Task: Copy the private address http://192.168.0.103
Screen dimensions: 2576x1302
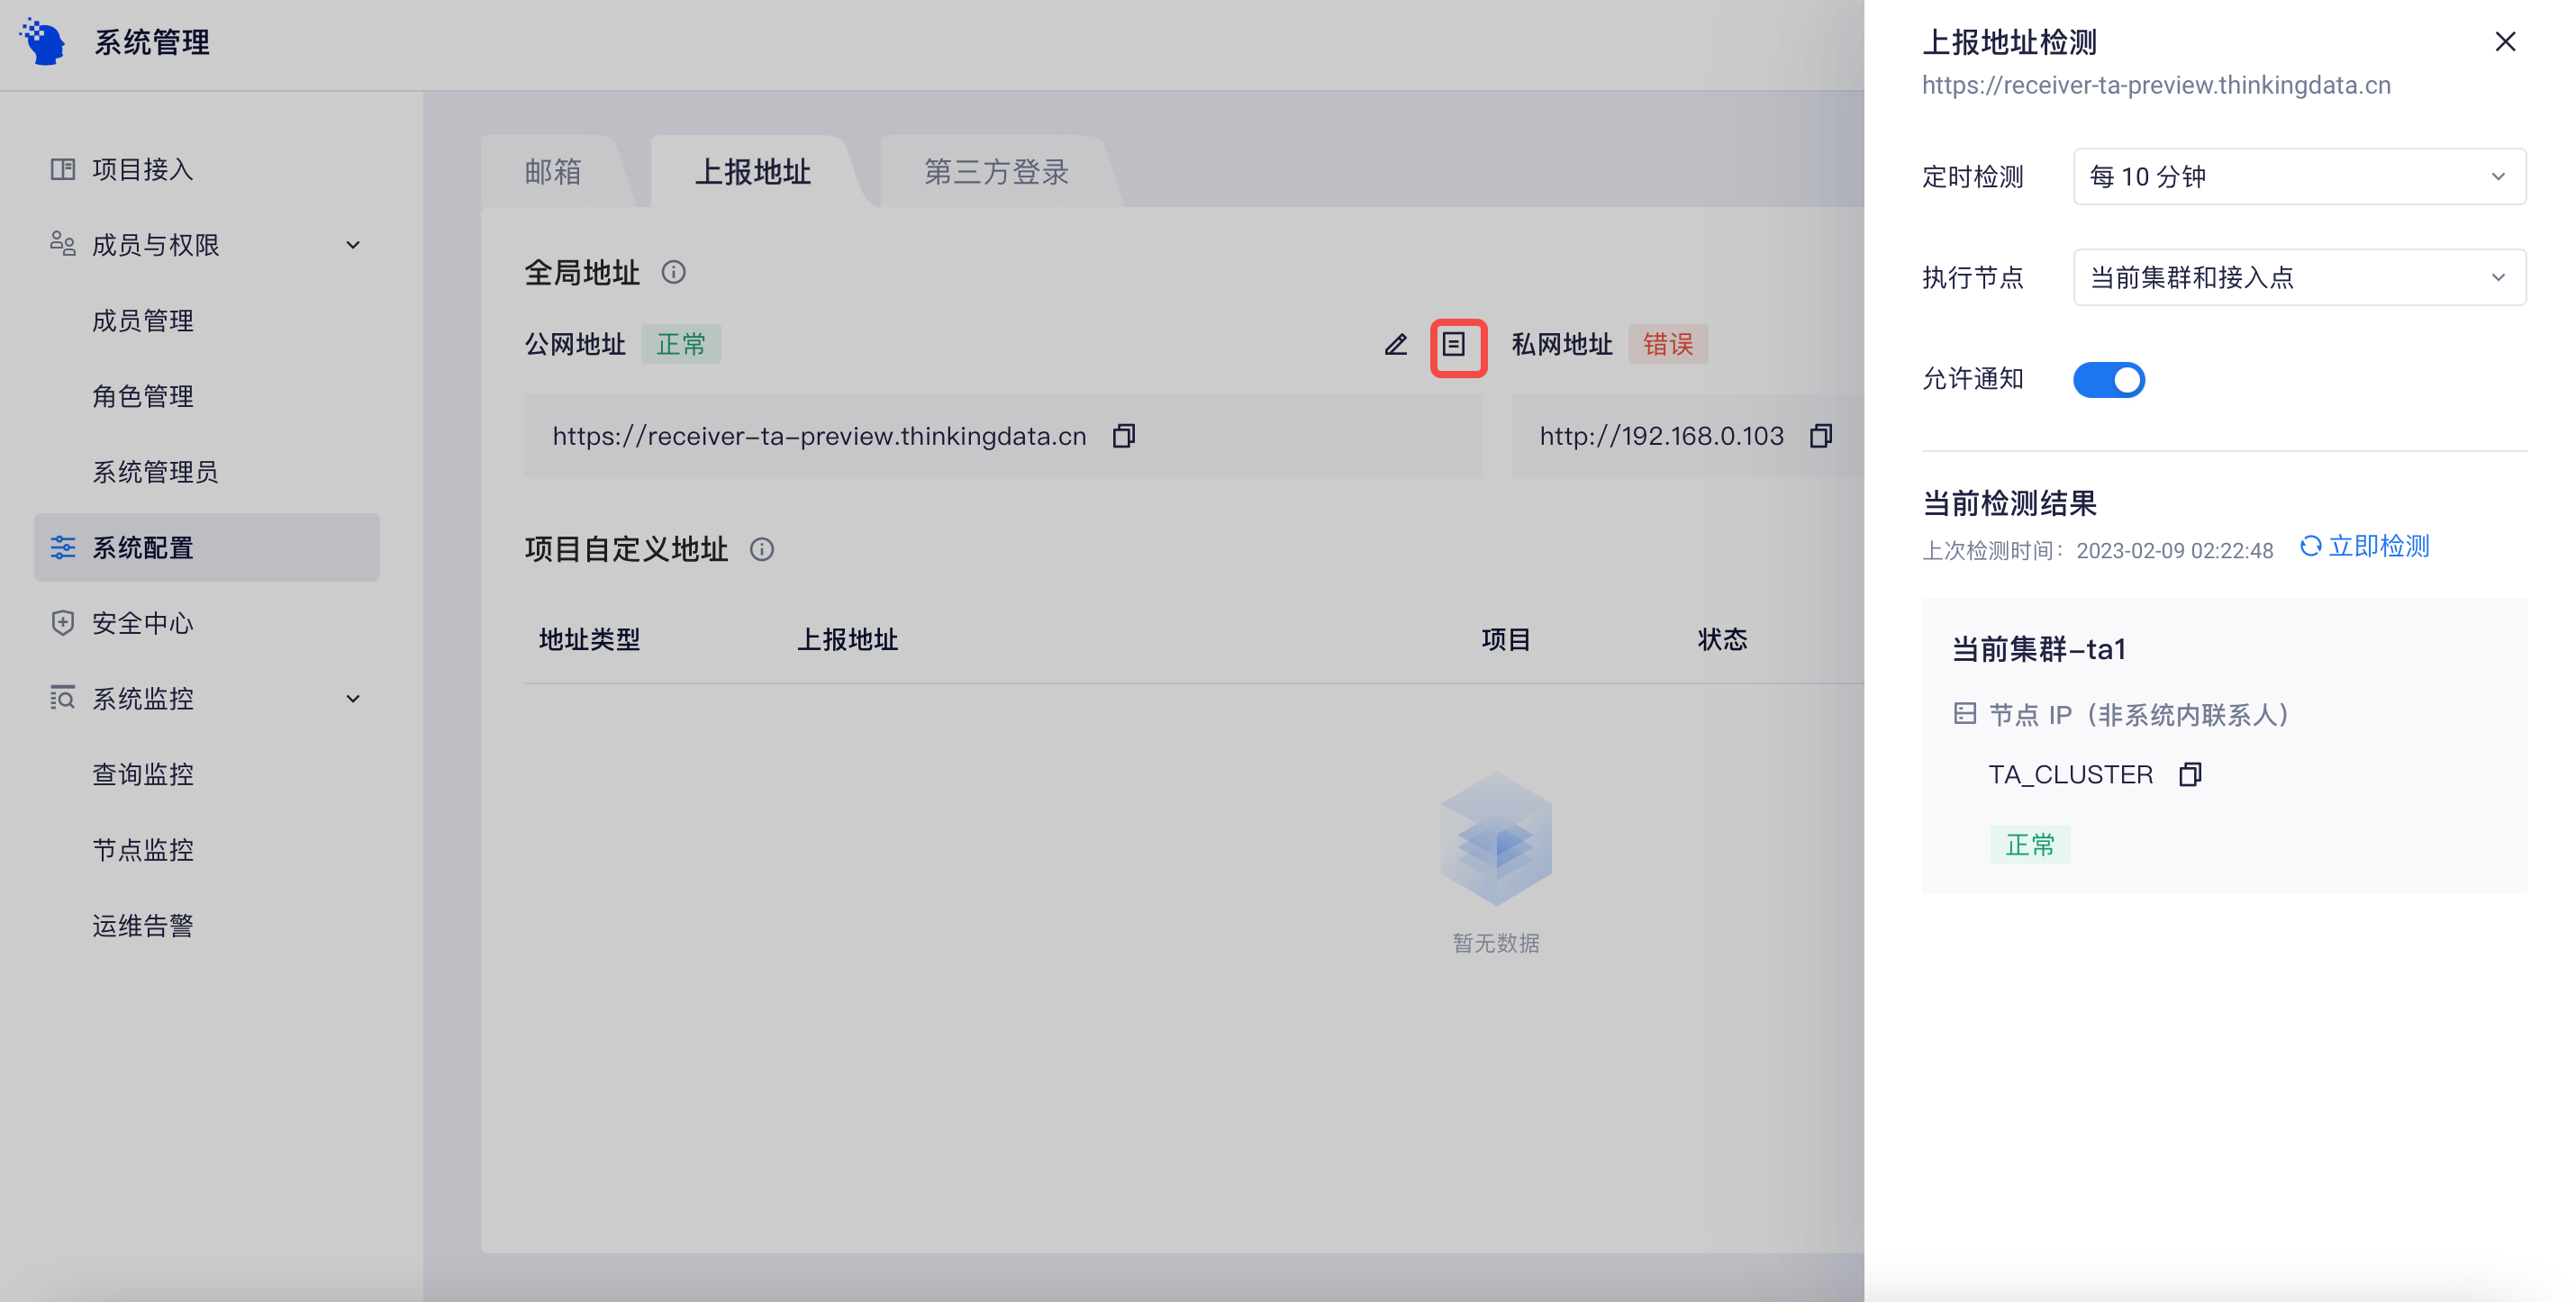Action: pos(1821,436)
